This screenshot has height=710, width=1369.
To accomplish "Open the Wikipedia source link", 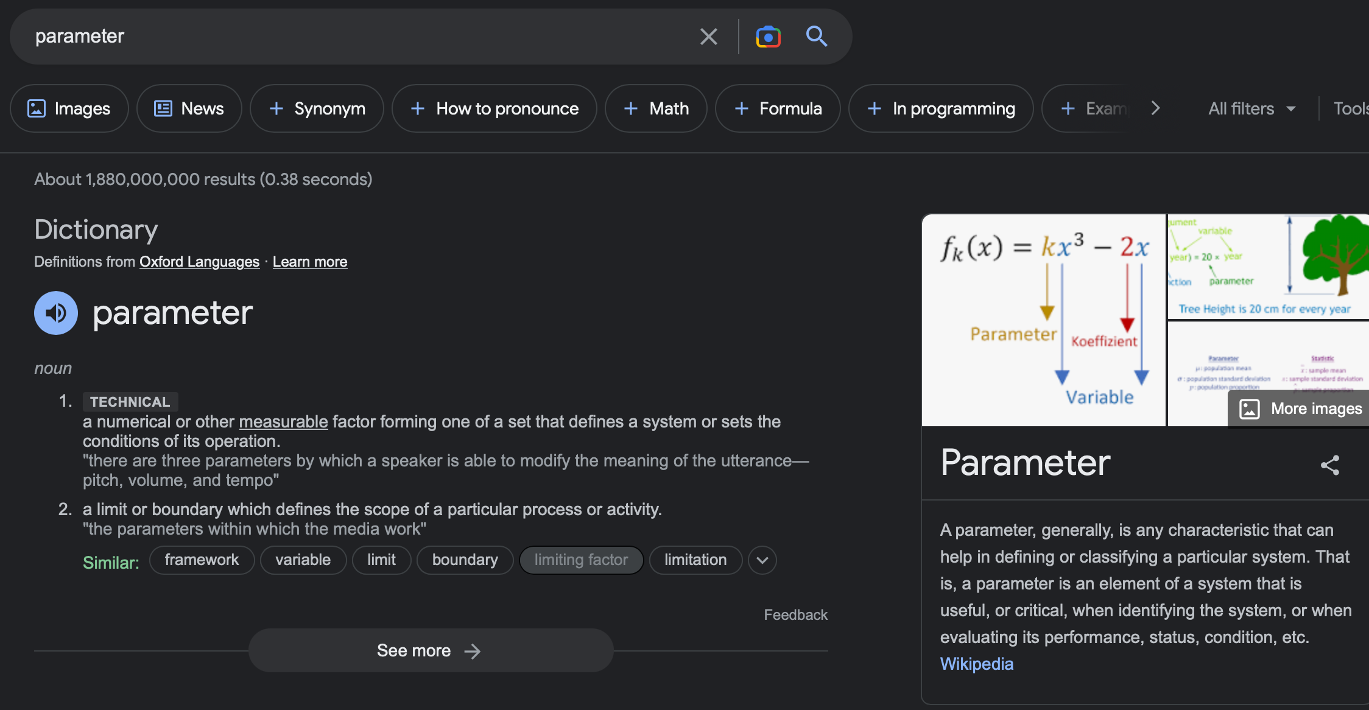I will [x=977, y=664].
